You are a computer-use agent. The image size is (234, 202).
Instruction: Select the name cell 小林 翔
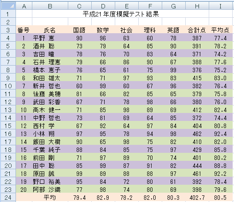[x=50, y=134]
